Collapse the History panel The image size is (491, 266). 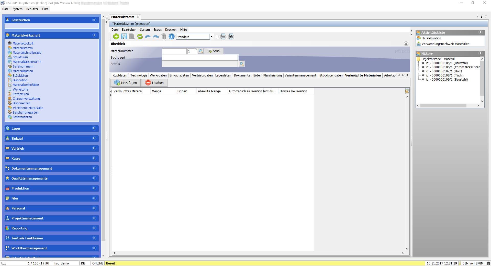click(x=480, y=53)
